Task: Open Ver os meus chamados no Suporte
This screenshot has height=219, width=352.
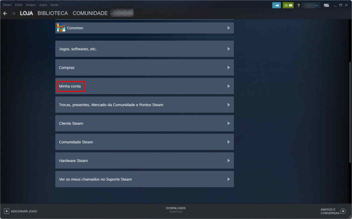Action: coord(95,179)
